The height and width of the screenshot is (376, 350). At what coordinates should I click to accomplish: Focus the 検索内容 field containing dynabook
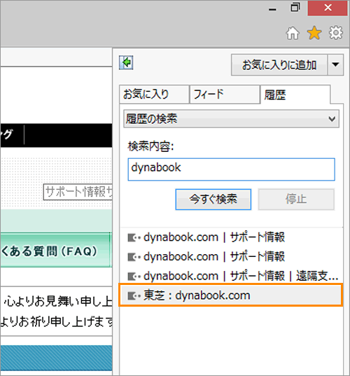[x=231, y=169]
